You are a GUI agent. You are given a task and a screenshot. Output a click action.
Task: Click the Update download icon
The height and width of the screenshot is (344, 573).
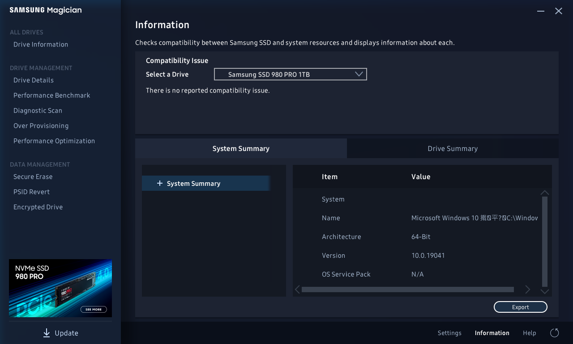[x=47, y=333]
